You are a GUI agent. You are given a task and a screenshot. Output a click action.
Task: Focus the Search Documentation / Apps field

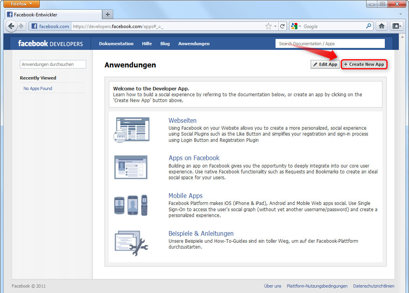[330, 44]
